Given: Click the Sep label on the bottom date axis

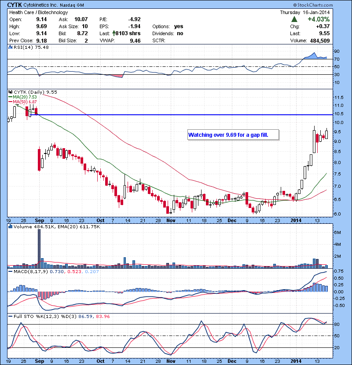Looking at the screenshot, I should (x=39, y=361).
